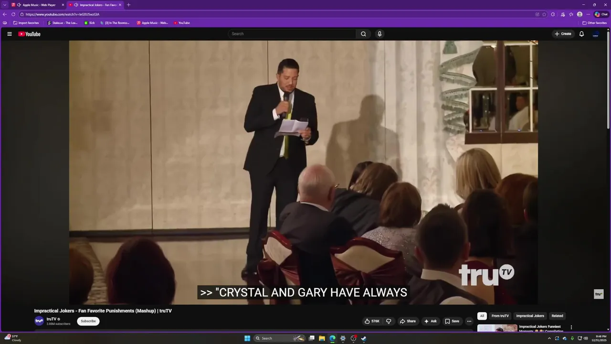Expand the tab search dropdown arrow

coord(5,5)
